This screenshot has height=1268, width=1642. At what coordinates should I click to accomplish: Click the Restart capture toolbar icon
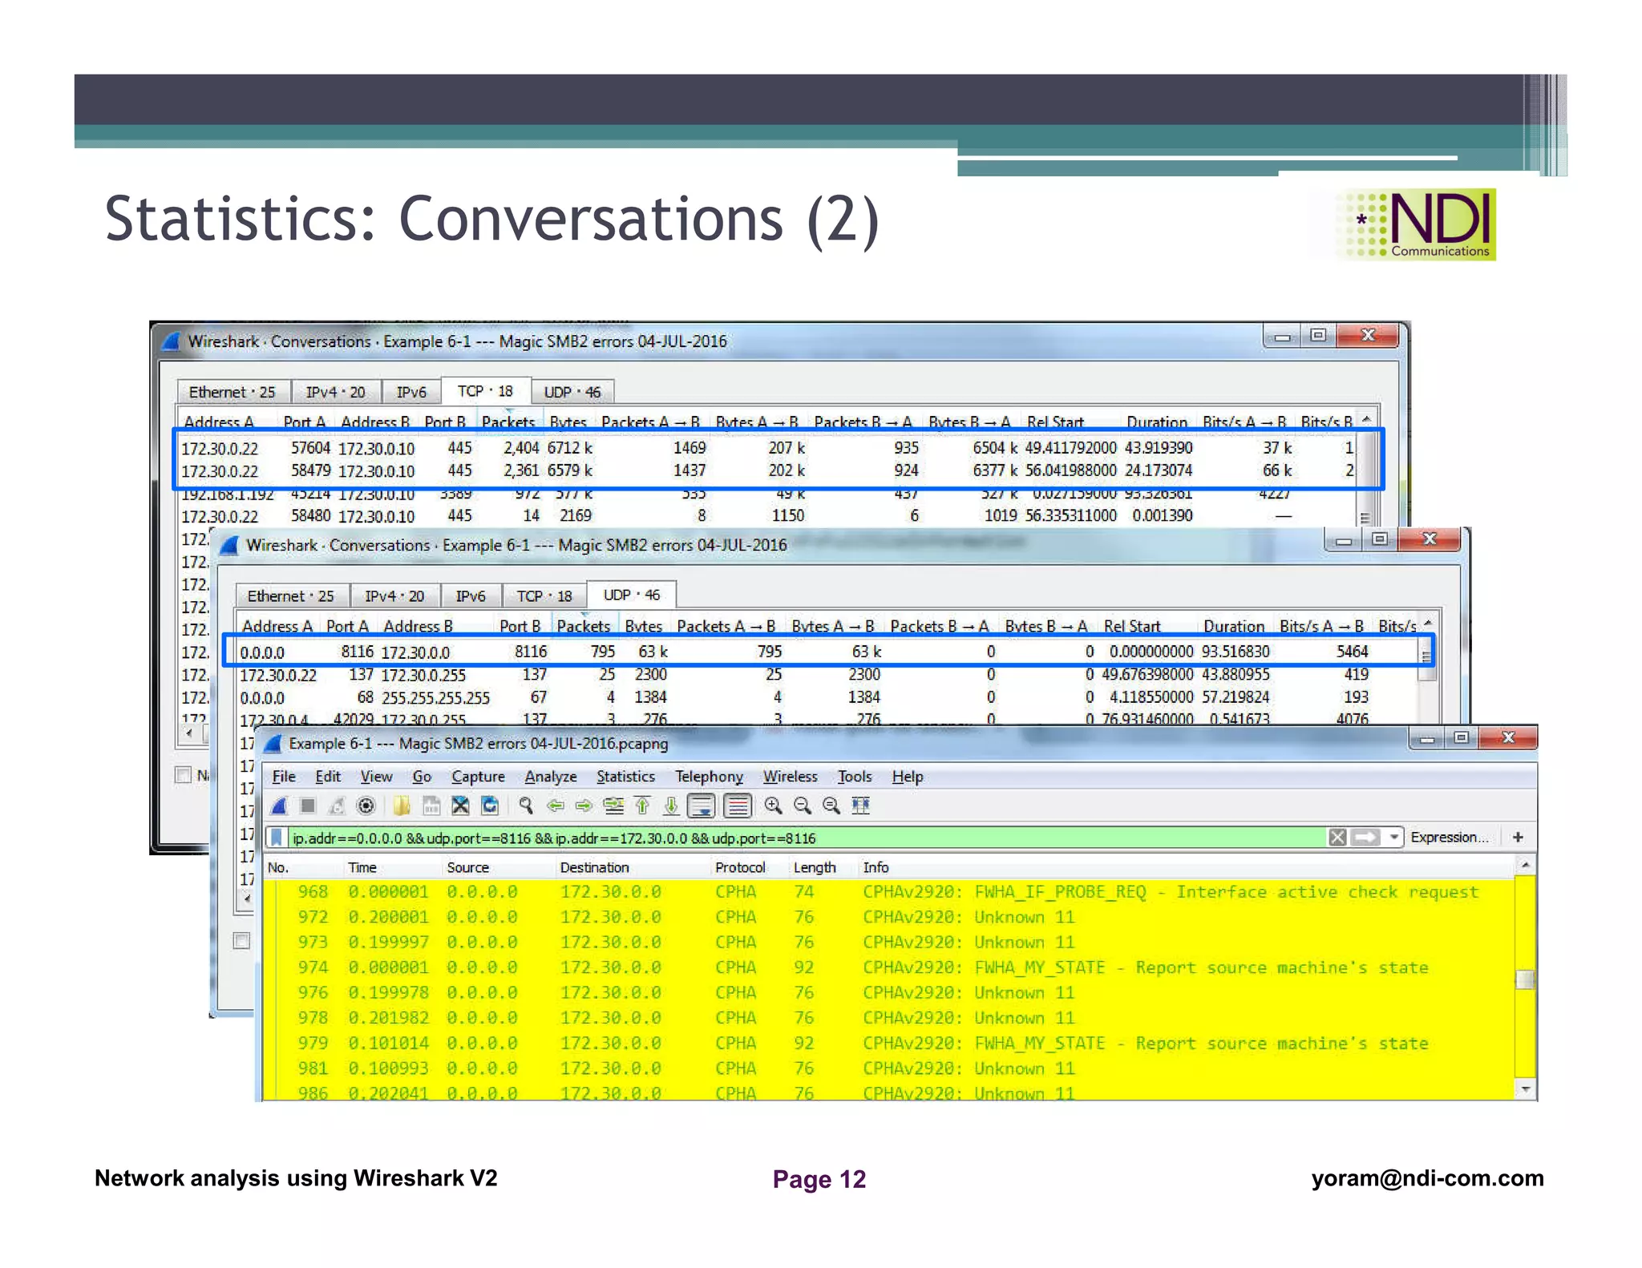(x=337, y=806)
